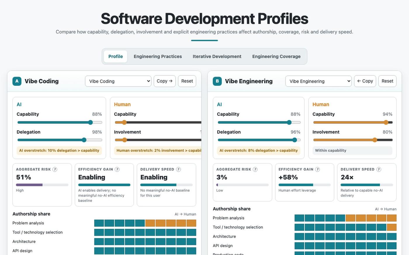Adjust Human Involvement slider in panel A
The image size is (409, 255).
pos(158,140)
